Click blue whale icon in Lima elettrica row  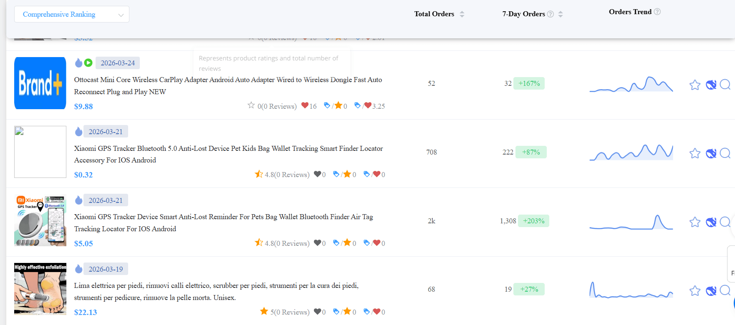(711, 291)
